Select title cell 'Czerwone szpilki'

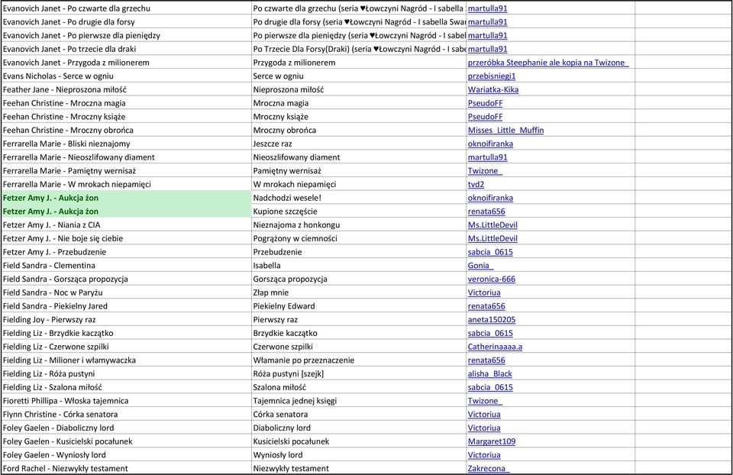pyautogui.click(x=359, y=347)
